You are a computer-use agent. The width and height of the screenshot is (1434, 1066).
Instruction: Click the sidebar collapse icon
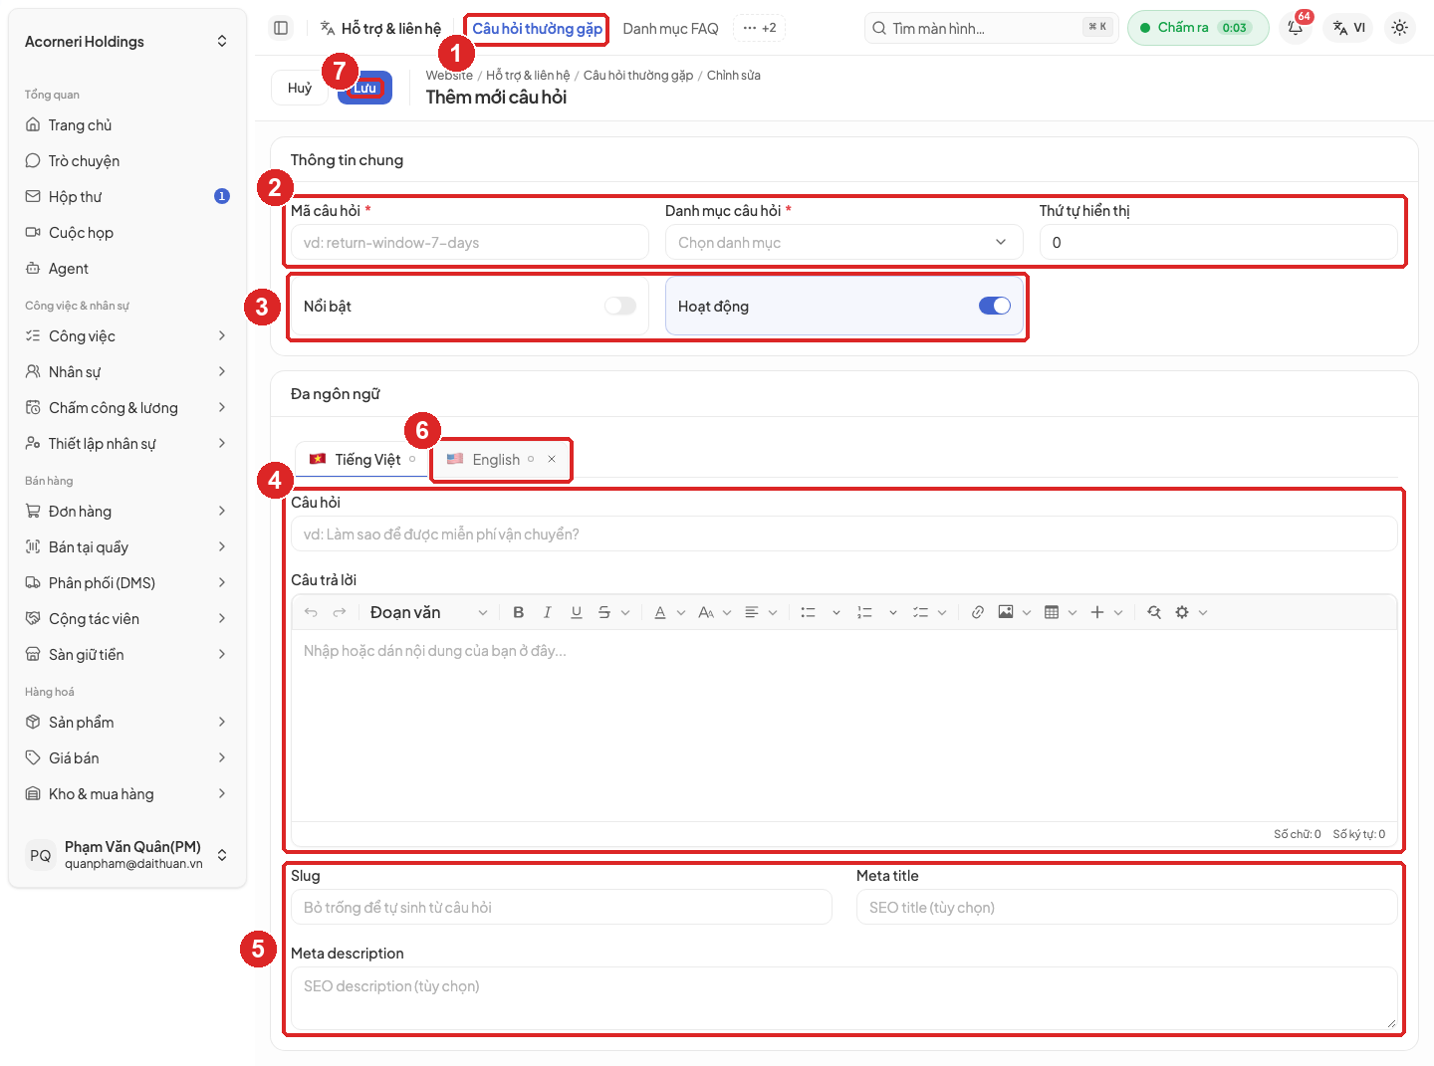point(281,28)
